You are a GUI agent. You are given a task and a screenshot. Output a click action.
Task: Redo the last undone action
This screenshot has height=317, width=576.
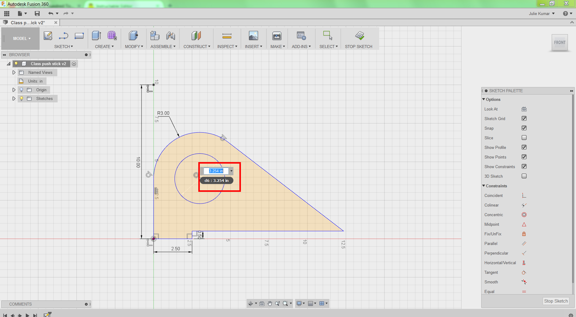coord(66,14)
